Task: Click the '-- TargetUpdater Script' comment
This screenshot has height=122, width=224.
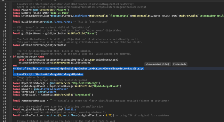Action: click(29, 77)
